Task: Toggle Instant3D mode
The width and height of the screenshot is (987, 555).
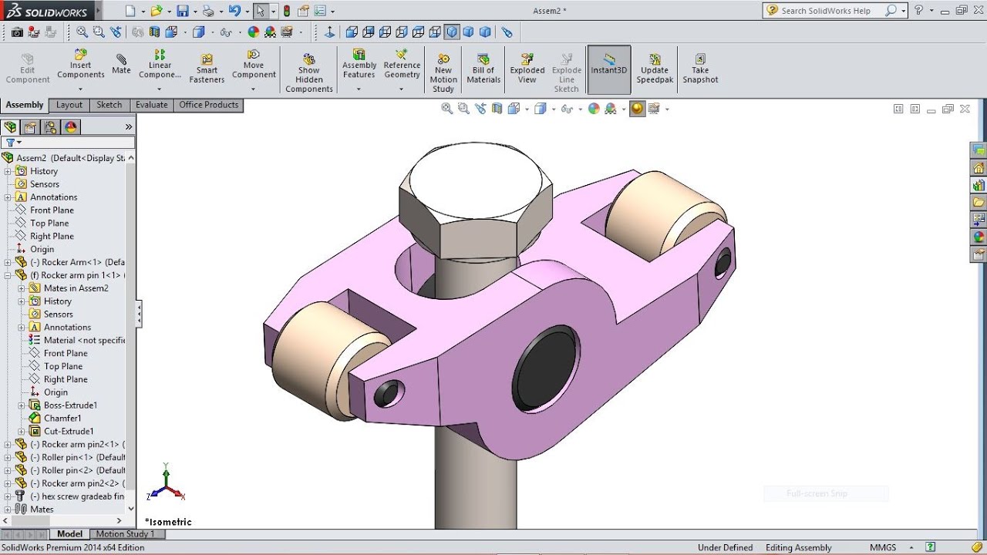Action: 609,69
